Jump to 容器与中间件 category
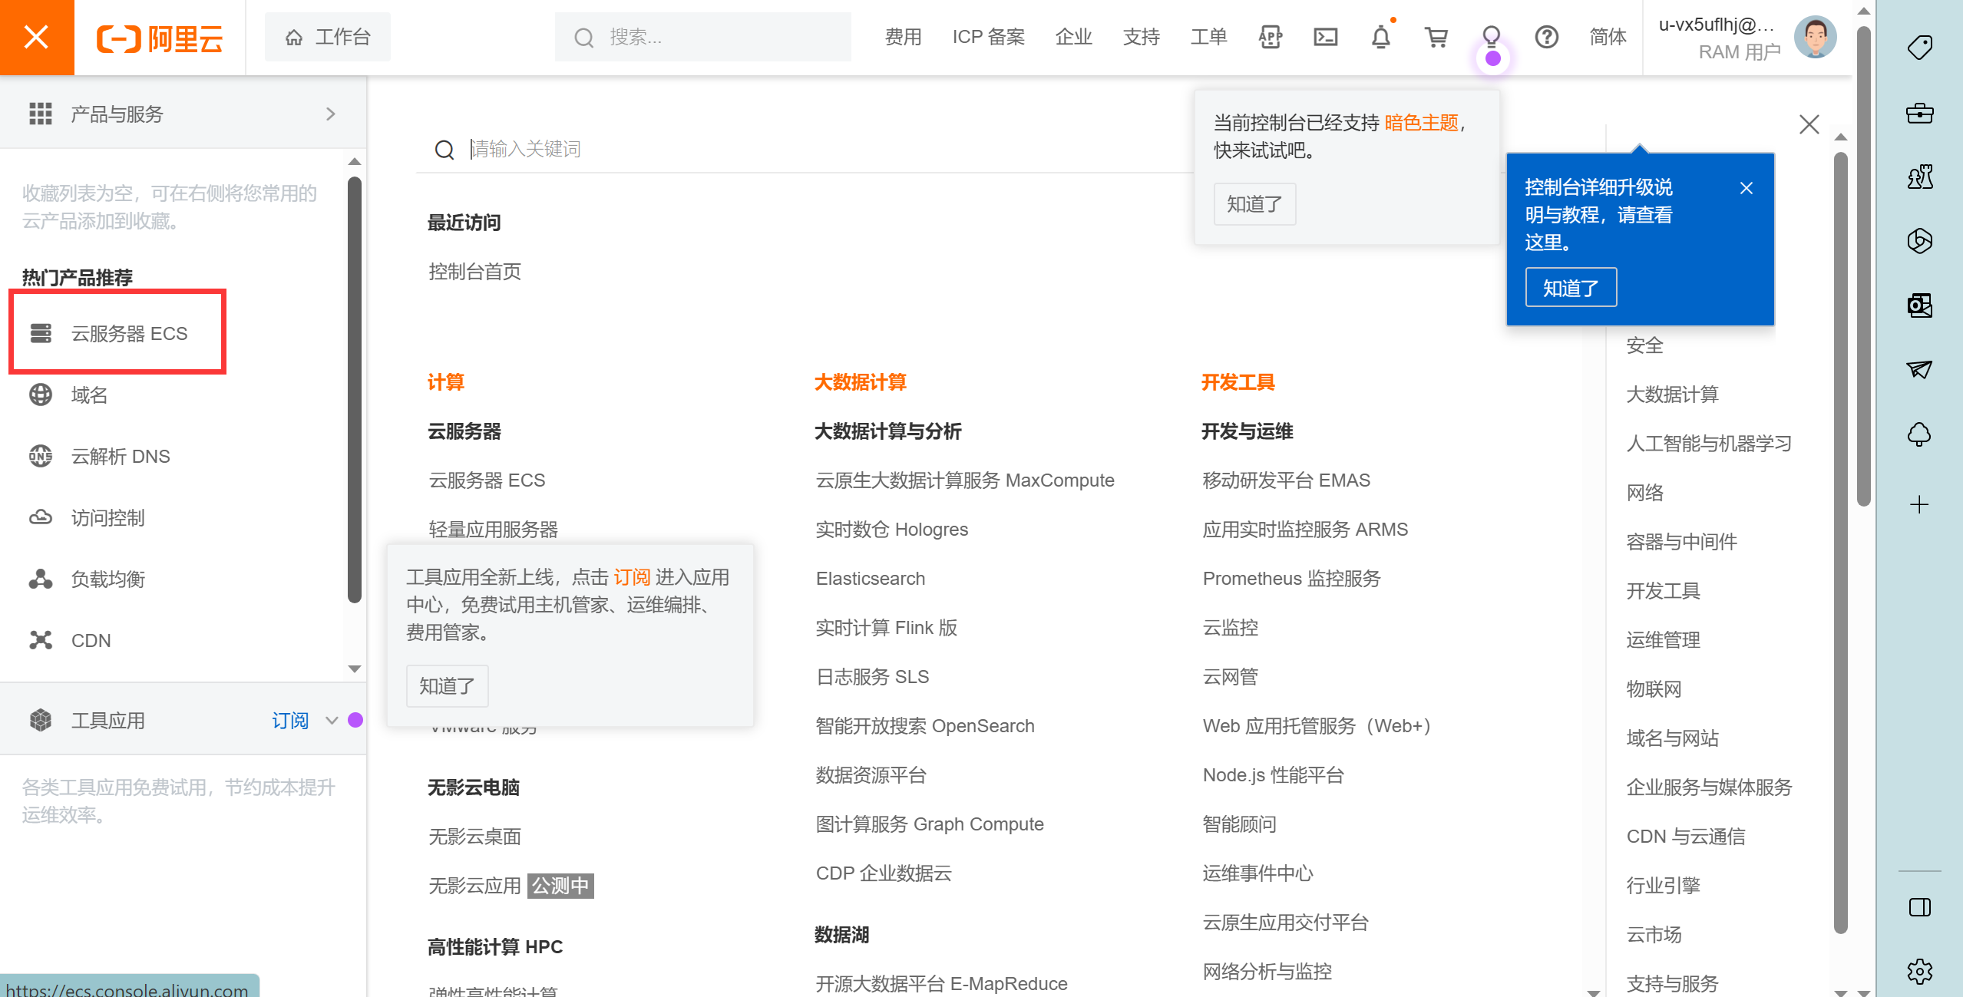The image size is (1963, 997). click(1681, 542)
